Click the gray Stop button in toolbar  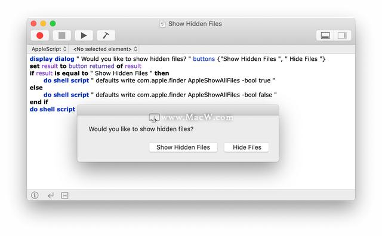pyautogui.click(x=62, y=36)
